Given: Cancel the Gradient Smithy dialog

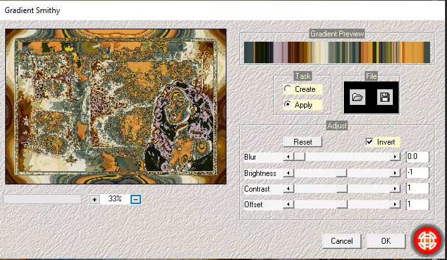Looking at the screenshot, I should (342, 241).
